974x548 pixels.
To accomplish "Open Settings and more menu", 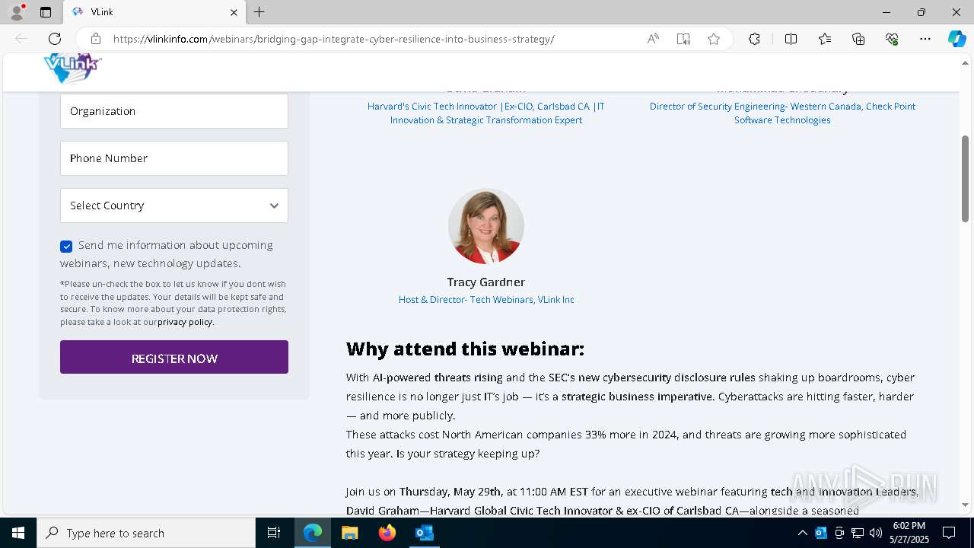I will tap(925, 39).
